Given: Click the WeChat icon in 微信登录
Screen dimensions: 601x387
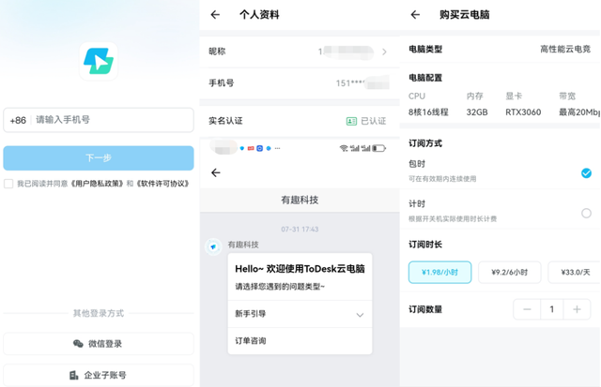Looking at the screenshot, I should pyautogui.click(x=78, y=343).
